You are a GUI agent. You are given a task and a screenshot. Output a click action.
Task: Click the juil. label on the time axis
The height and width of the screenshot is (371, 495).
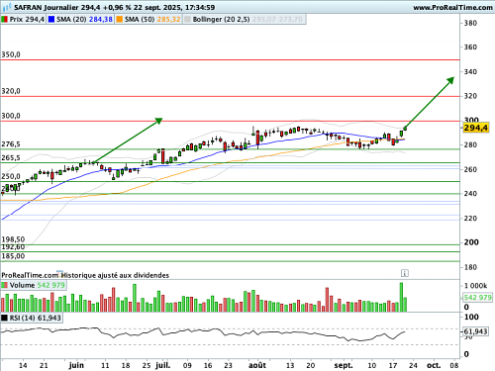[163, 365]
